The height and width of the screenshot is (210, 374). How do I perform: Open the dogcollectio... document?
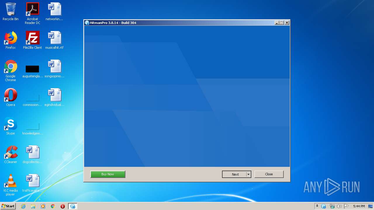32,155
